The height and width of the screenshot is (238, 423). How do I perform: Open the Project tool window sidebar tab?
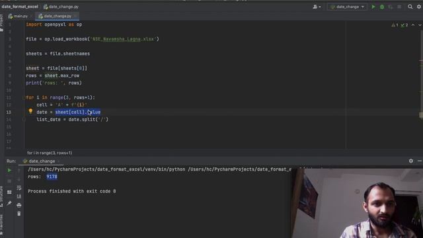pos(1,23)
